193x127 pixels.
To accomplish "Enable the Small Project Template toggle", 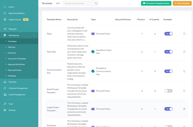I will tap(168, 91).
